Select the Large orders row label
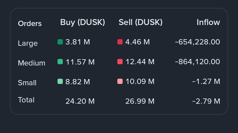The height and width of the screenshot is (133, 238). pyautogui.click(x=28, y=43)
